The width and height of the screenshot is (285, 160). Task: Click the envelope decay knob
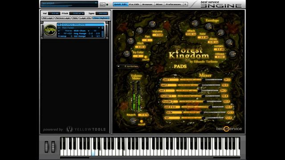[221, 33]
